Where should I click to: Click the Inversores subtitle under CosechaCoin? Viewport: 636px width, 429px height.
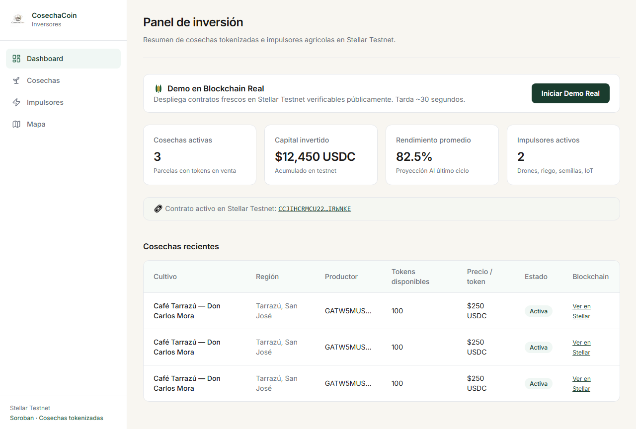point(47,24)
